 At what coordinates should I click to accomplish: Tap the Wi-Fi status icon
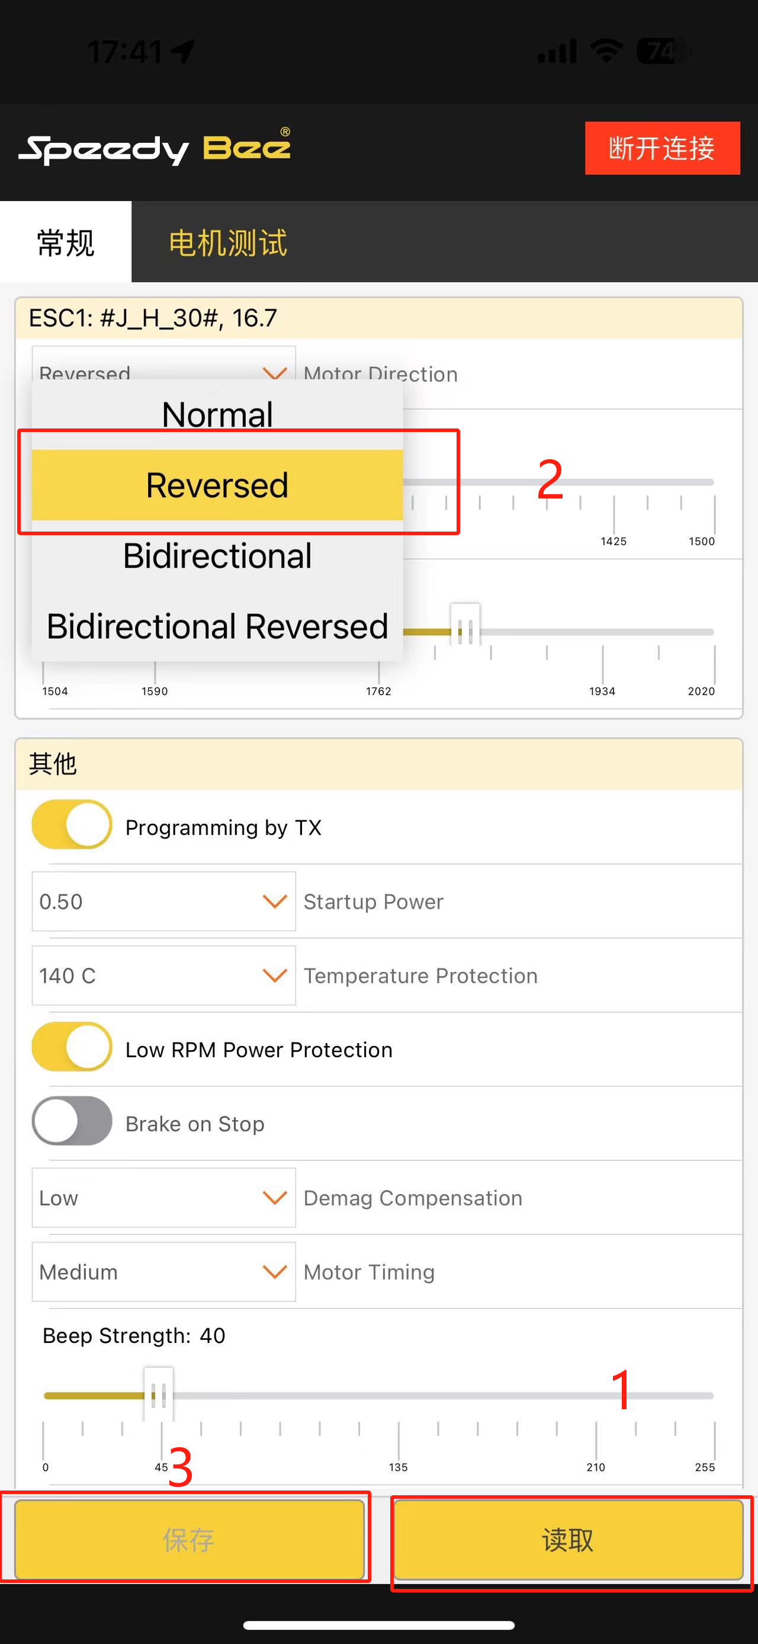(x=606, y=50)
